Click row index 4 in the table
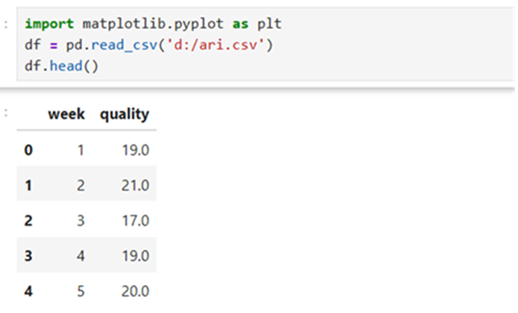518x313 pixels. click(29, 291)
